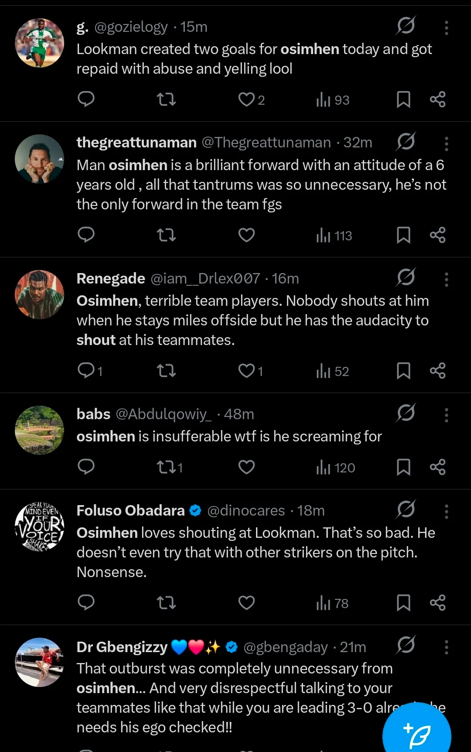Viewport: 471px width, 752px height.
Task: Like gozielogy's post about Lookman
Action: pos(246,100)
